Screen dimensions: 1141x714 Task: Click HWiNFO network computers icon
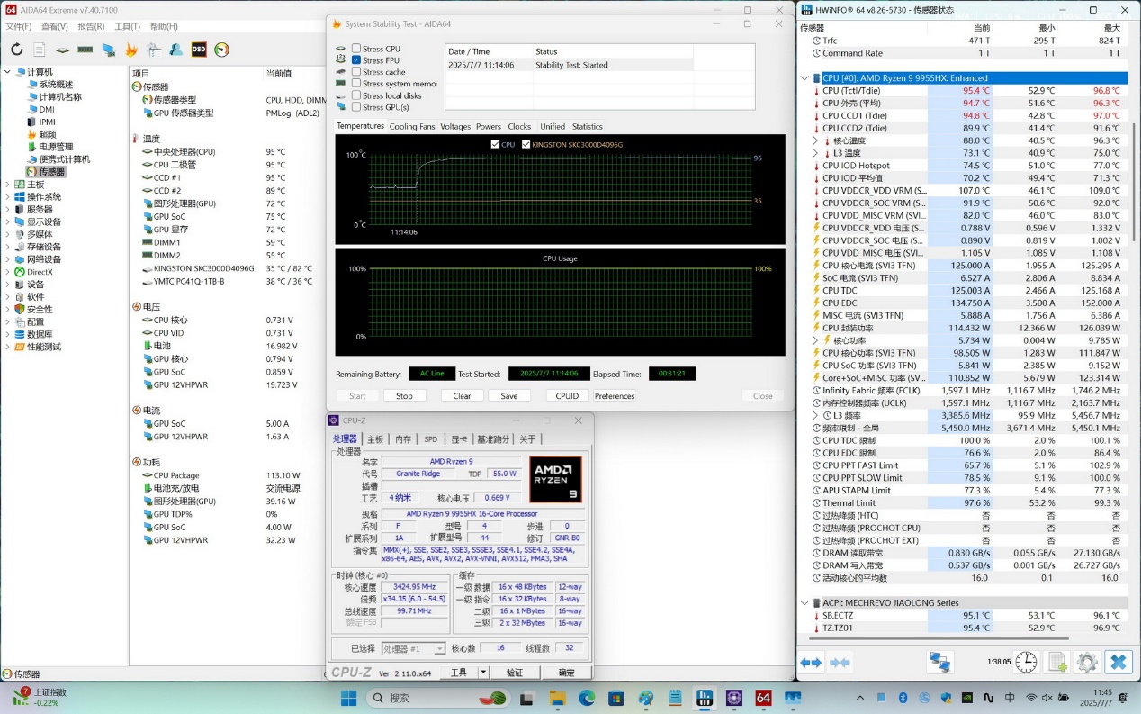[x=940, y=663]
